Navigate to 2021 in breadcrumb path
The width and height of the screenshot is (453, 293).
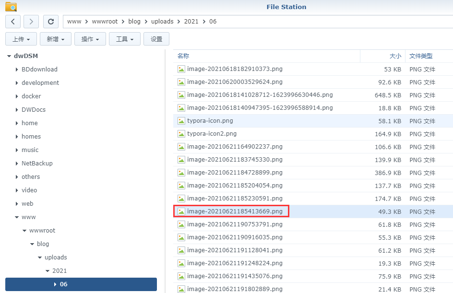point(191,22)
